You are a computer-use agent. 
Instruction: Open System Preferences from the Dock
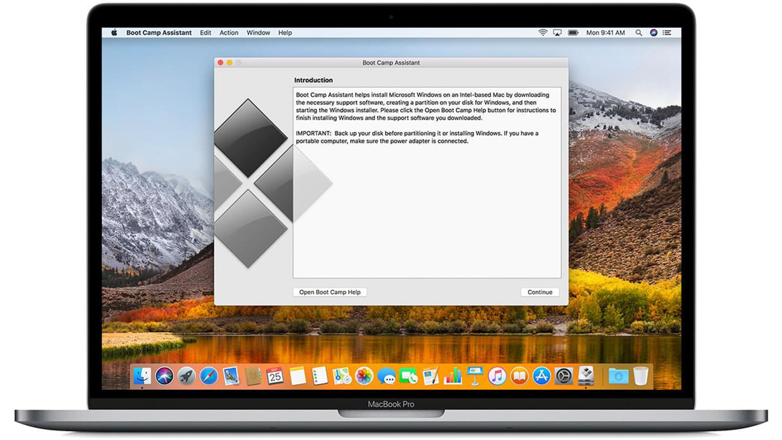tap(562, 376)
